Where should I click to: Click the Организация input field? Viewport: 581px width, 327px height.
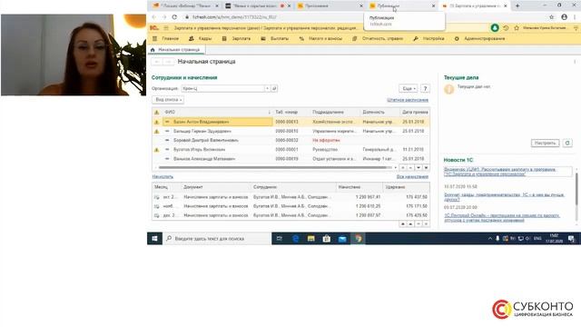(222, 89)
